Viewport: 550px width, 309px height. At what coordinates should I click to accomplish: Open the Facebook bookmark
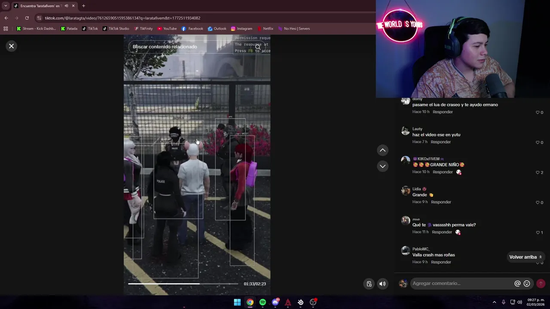click(192, 29)
